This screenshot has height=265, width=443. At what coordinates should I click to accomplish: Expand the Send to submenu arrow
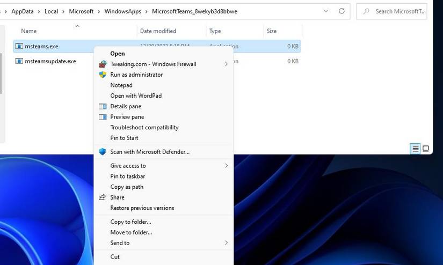[226, 242]
